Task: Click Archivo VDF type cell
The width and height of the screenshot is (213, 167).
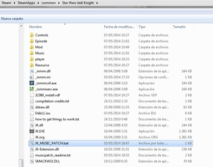Action: [148, 95]
